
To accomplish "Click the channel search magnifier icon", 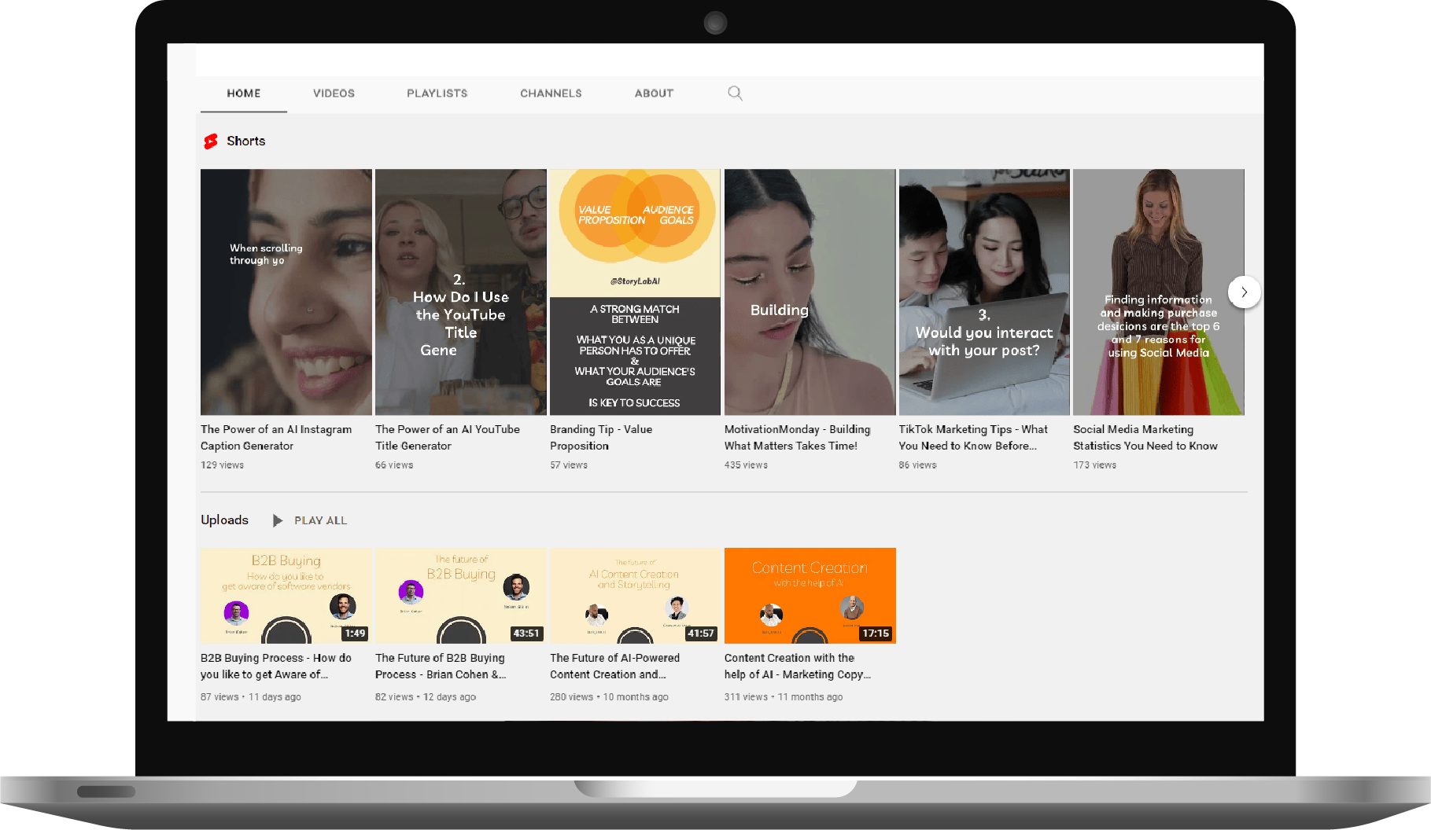I will 735,94.
